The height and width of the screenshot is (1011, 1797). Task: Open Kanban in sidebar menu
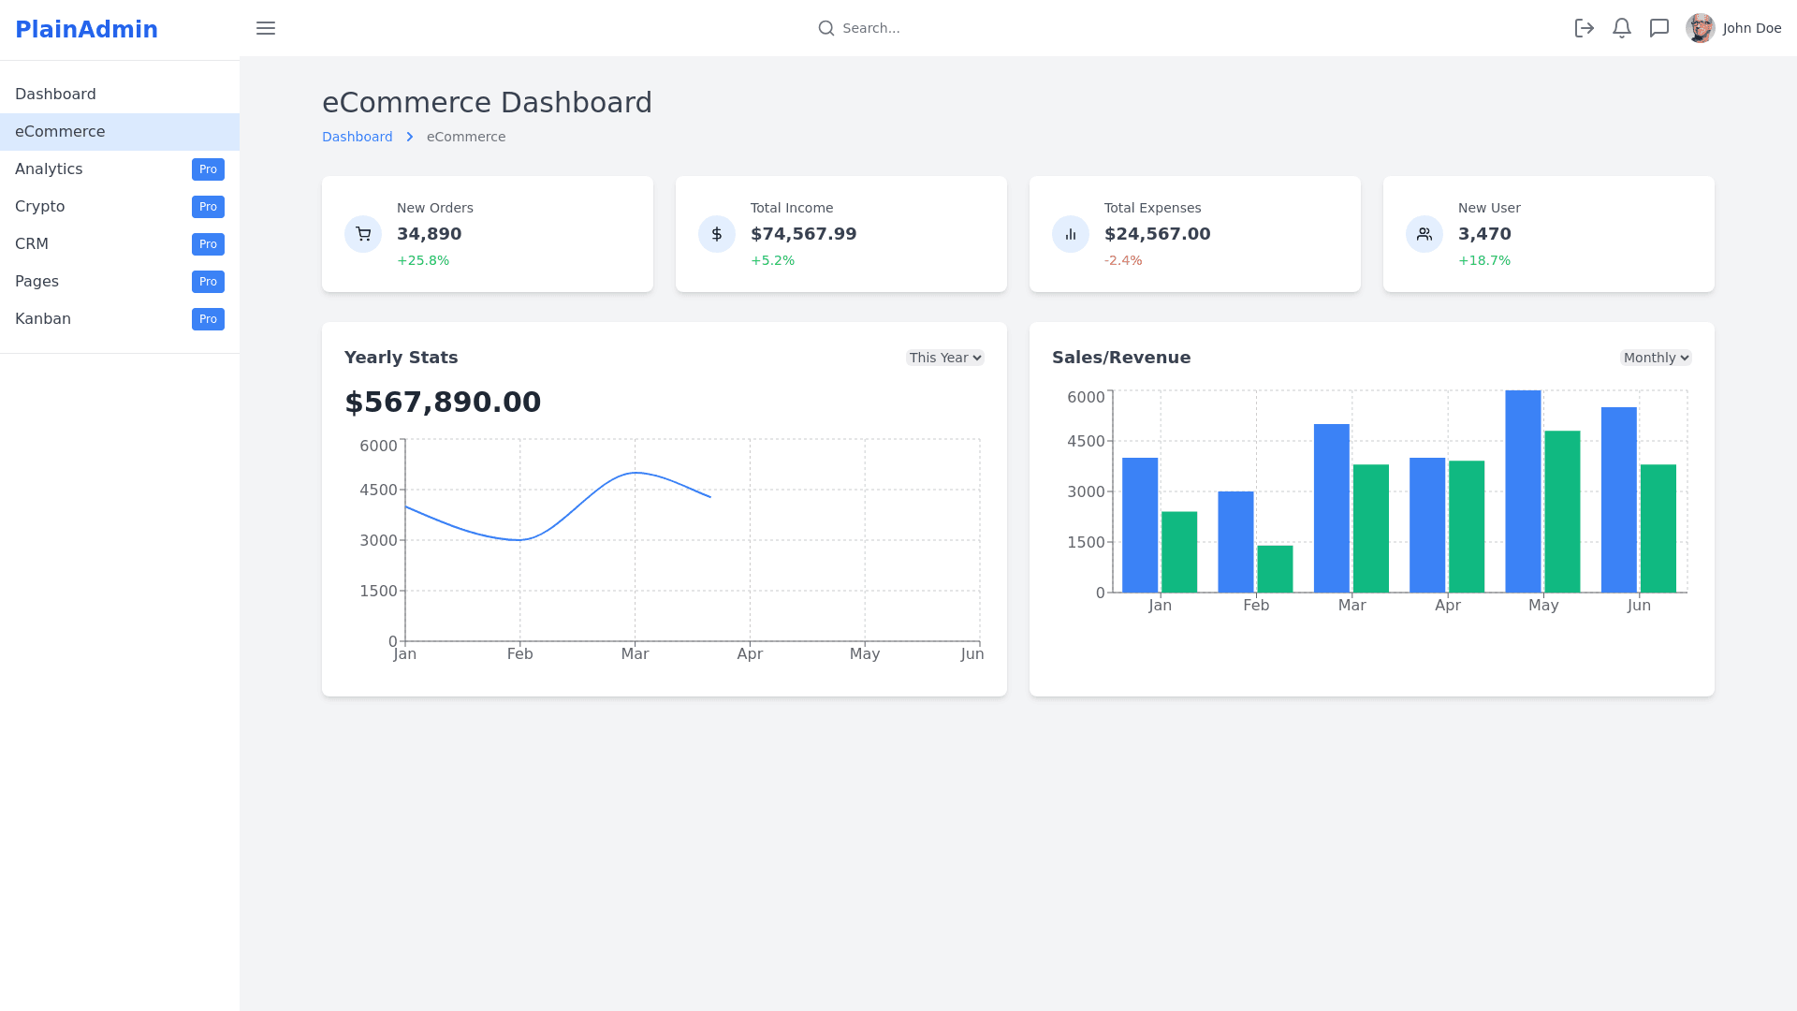coord(43,319)
